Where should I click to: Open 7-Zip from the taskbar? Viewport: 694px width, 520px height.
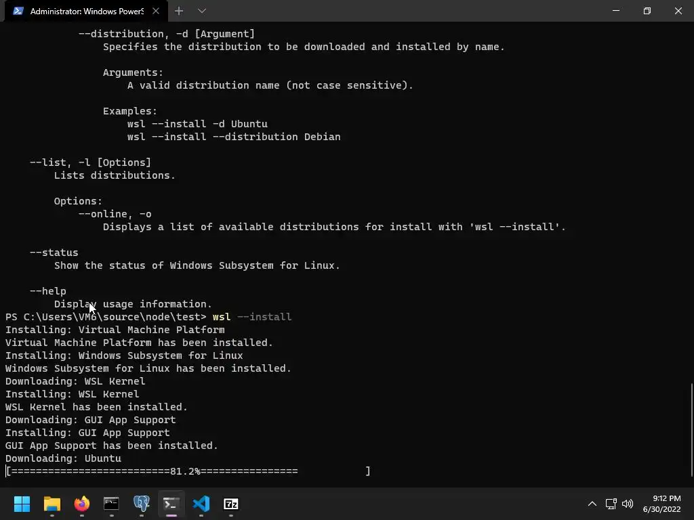(x=231, y=504)
